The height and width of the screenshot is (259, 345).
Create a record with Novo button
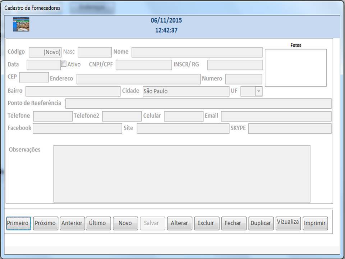click(x=125, y=223)
